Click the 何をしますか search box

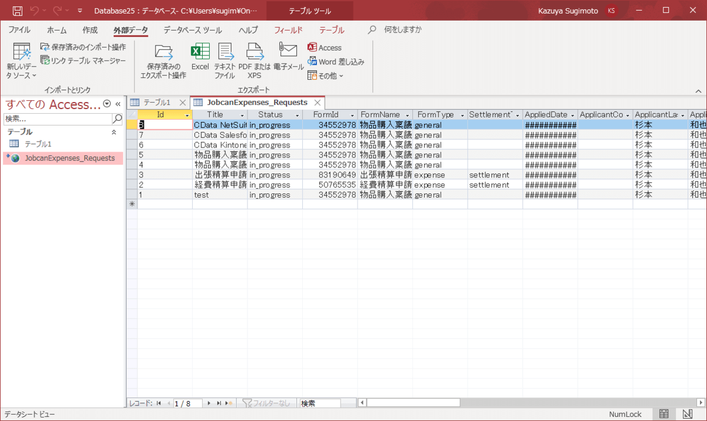pos(402,29)
